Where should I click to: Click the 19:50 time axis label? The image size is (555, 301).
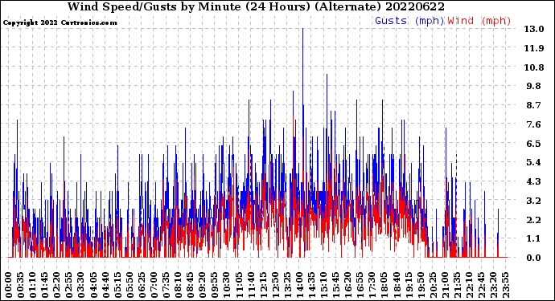point(421,285)
